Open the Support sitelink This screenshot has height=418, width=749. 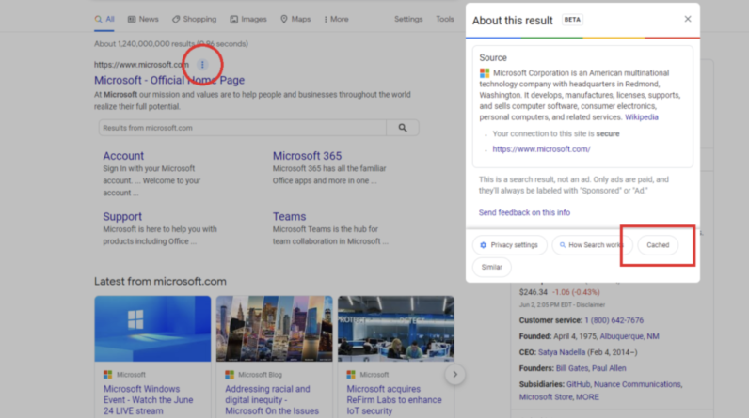pos(122,216)
